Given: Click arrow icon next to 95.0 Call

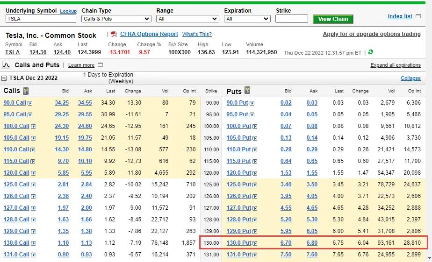Looking at the screenshot, I should pyautogui.click(x=30, y=115).
